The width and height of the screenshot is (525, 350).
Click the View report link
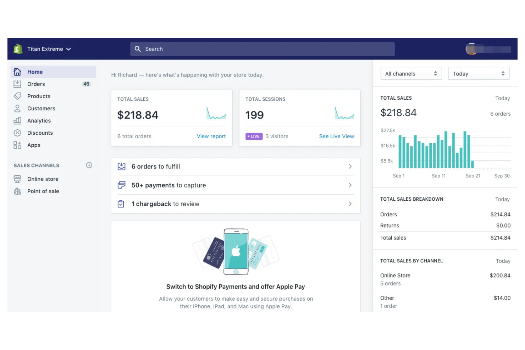pyautogui.click(x=211, y=136)
